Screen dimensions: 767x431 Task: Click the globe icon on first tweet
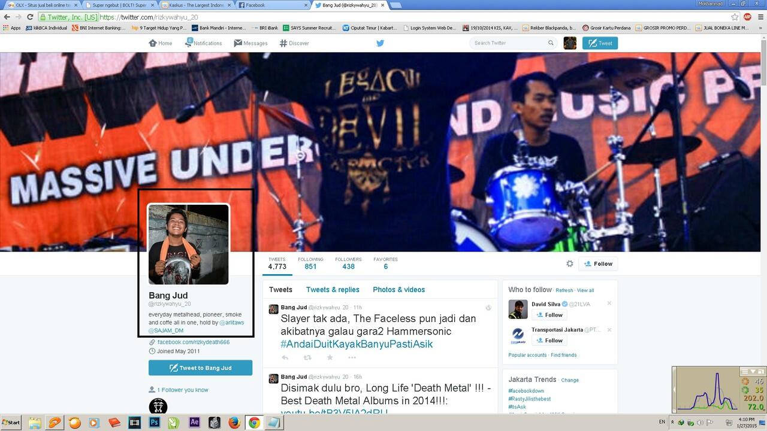tap(488, 308)
